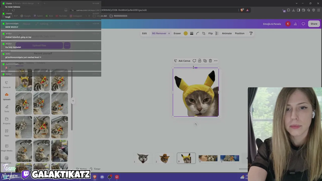Open the yellow border color swatch
The width and height of the screenshot is (322, 181).
[186, 33]
